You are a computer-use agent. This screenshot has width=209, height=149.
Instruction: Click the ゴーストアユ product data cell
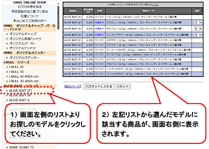148,55
